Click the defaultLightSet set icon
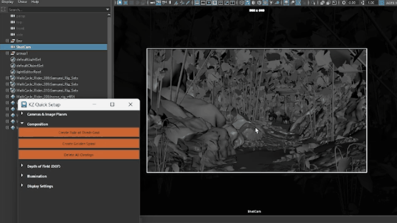Image resolution: width=397 pixels, height=223 pixels. (13, 59)
